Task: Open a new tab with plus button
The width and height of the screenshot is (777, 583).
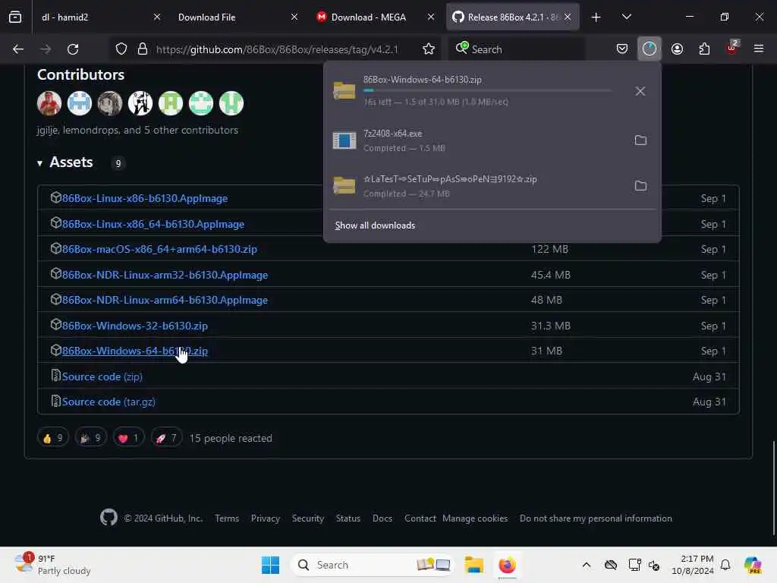Action: click(x=596, y=17)
